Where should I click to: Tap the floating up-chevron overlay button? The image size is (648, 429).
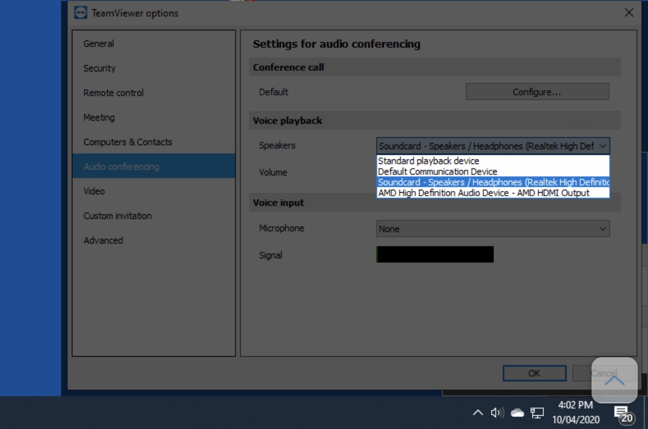(614, 380)
